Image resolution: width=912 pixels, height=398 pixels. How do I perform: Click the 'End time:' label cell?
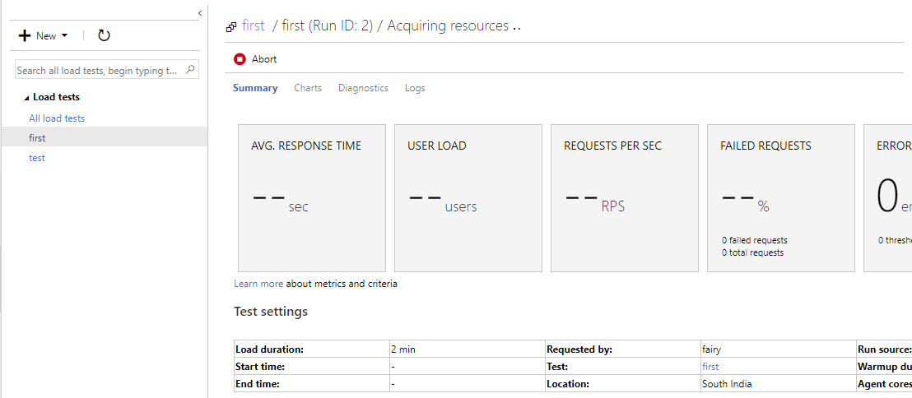point(312,384)
